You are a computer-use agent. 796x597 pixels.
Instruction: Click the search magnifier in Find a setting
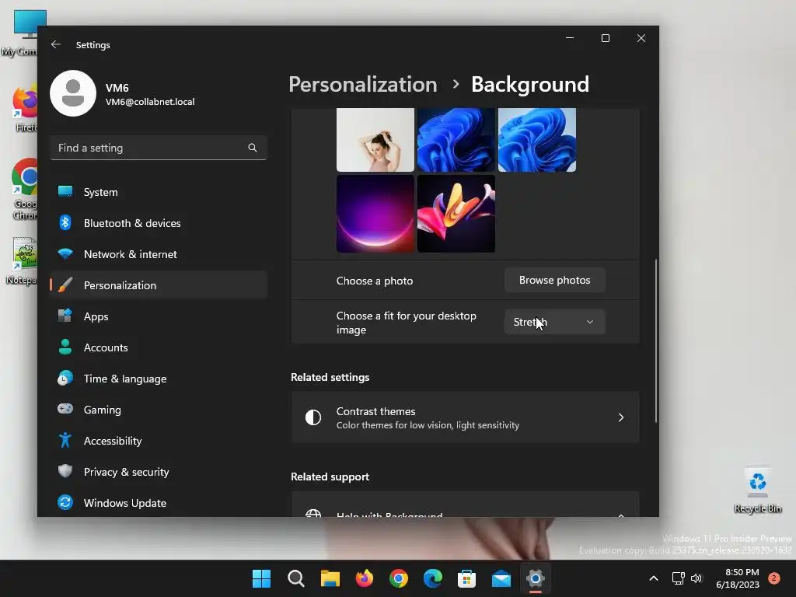(x=253, y=148)
